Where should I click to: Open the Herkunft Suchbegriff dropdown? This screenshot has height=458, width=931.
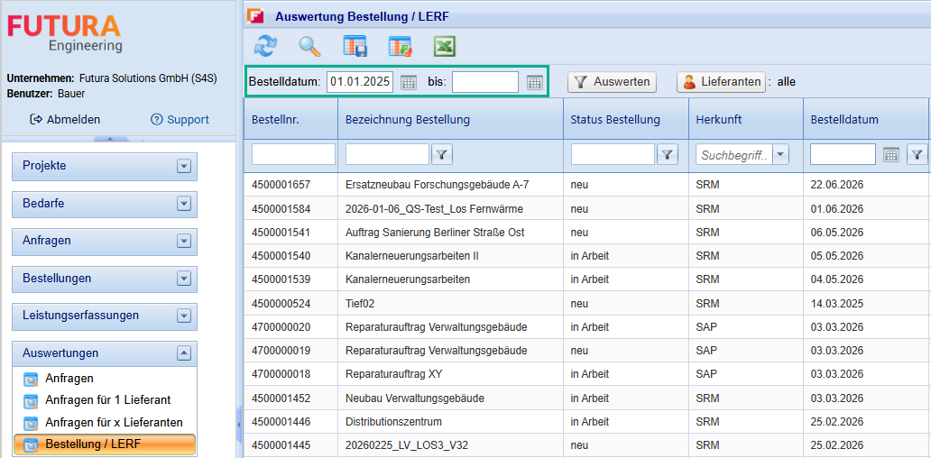781,155
